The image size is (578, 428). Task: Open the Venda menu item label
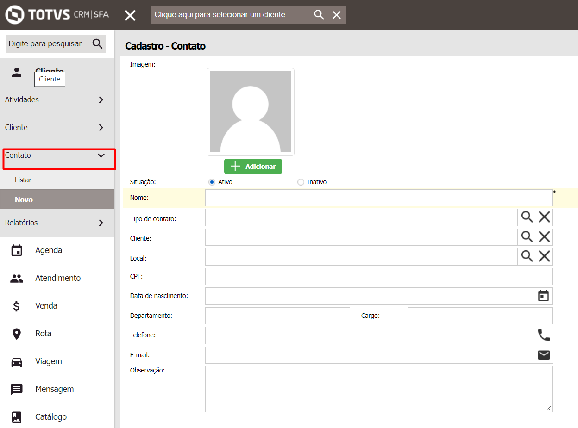[46, 306]
